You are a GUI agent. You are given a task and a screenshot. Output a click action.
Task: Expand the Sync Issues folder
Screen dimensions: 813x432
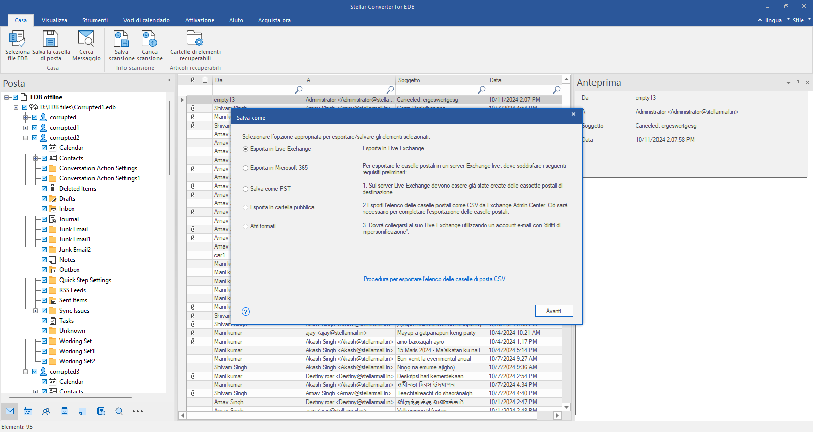point(35,311)
